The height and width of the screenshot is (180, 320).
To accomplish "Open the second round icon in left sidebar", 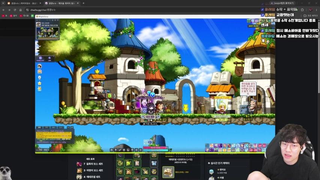I will (40, 71).
